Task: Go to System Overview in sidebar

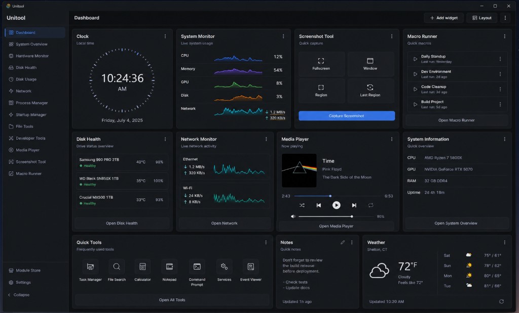Action: tap(35, 44)
